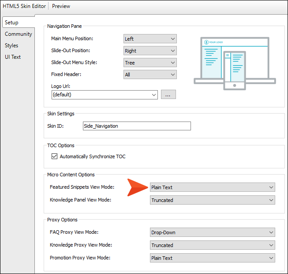
Task: Select the Setup side tab
Action: point(12,23)
